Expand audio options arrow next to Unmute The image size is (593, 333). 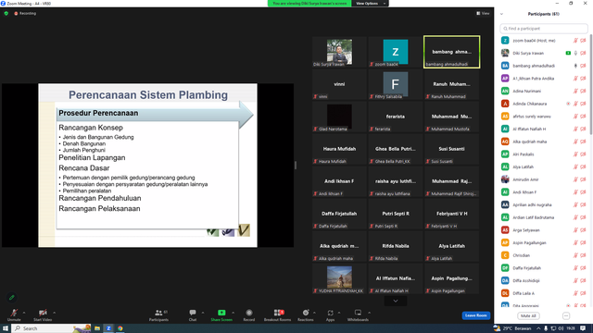(x=24, y=313)
